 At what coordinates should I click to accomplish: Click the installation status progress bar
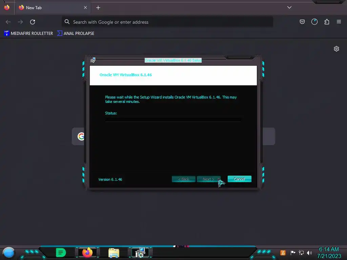[173, 120]
